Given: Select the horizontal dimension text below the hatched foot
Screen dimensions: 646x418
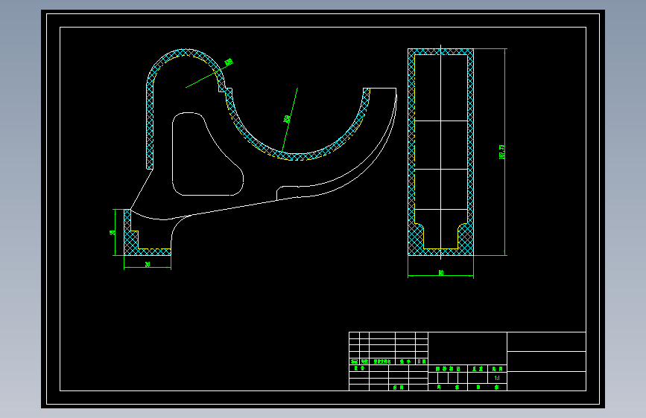Looking at the screenshot, I should pos(148,265).
